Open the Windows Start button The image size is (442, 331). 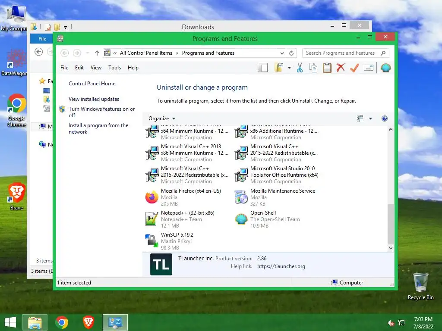pos(10,322)
